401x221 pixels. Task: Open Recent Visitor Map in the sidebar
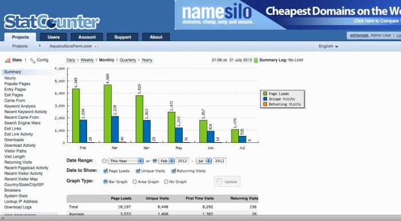[21, 179]
